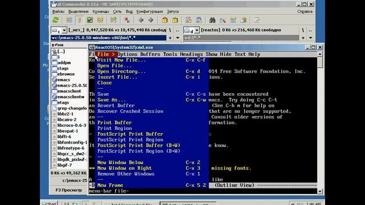This screenshot has width=365, height=205.
Task: Open the FTP new URL toolbar icon
Action: pos(199,20)
